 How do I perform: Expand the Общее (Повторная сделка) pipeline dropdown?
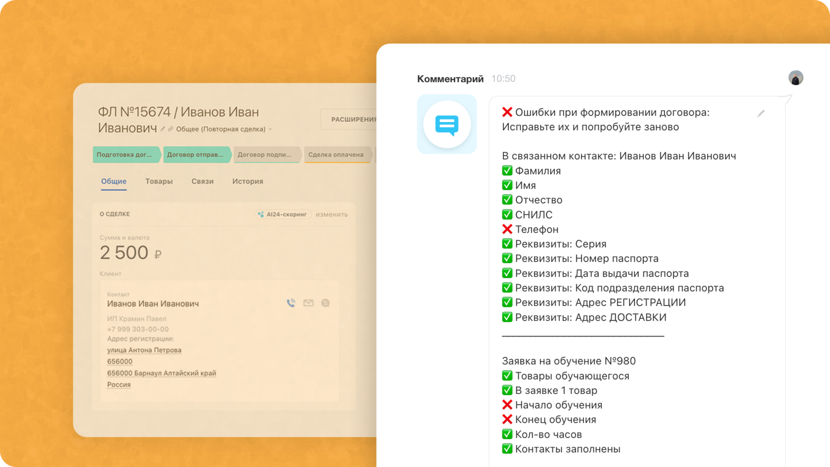pos(270,129)
